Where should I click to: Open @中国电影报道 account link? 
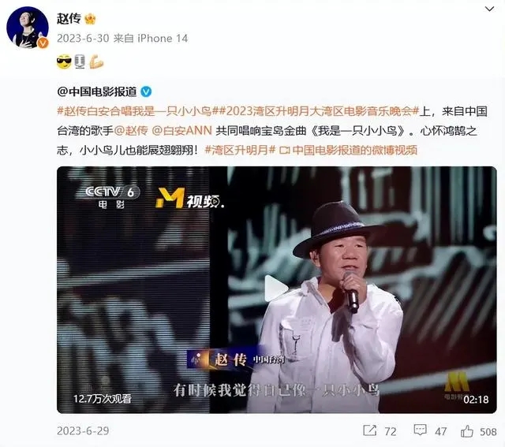[x=97, y=92]
